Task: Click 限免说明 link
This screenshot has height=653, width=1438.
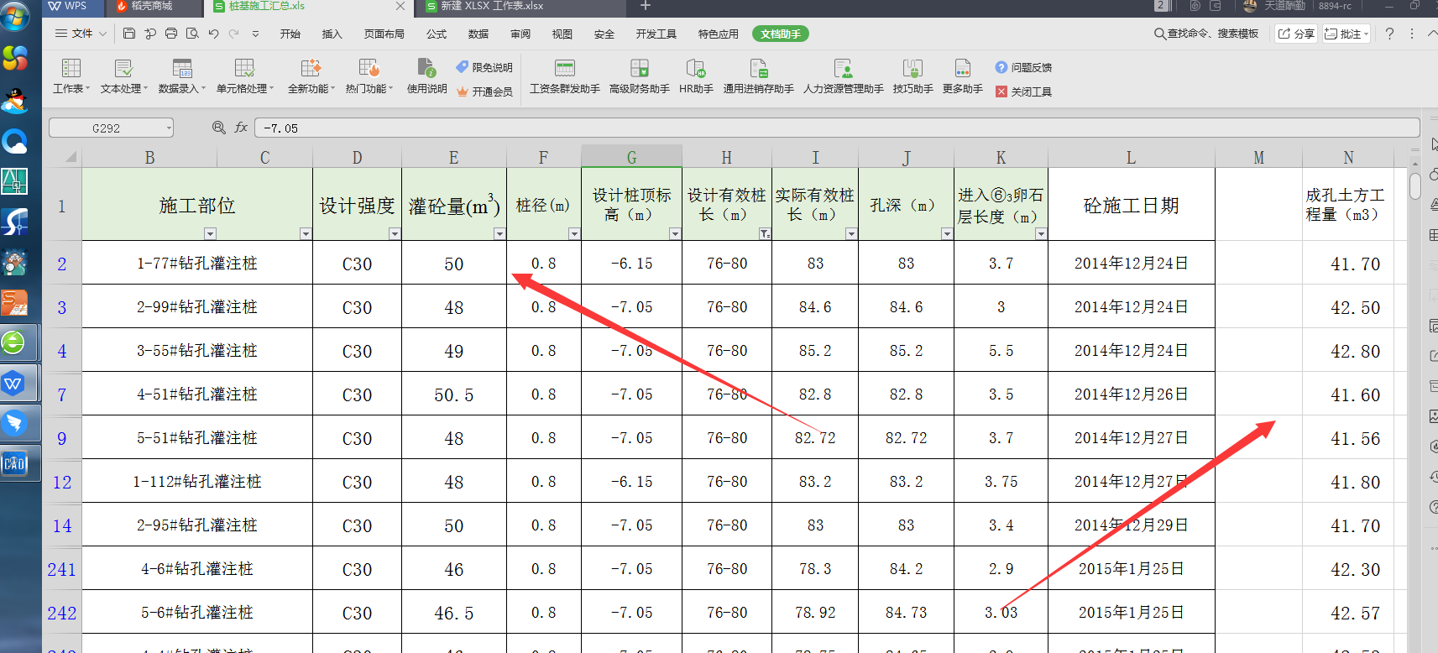Action: tap(484, 67)
